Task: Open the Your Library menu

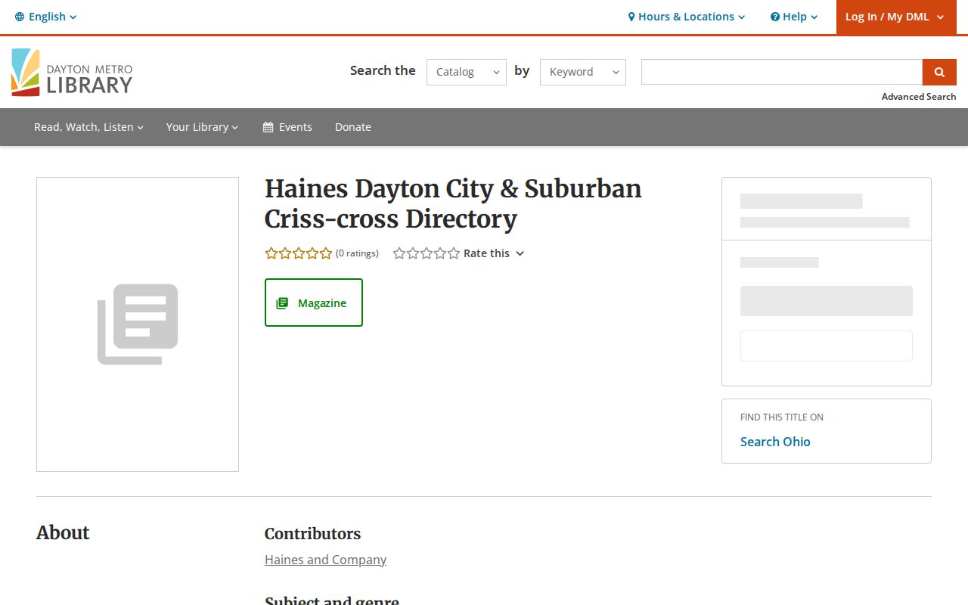Action: (x=202, y=127)
